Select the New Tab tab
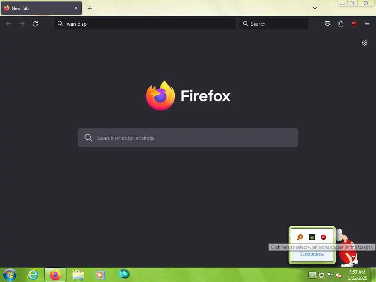This screenshot has width=376, height=282. (41, 8)
